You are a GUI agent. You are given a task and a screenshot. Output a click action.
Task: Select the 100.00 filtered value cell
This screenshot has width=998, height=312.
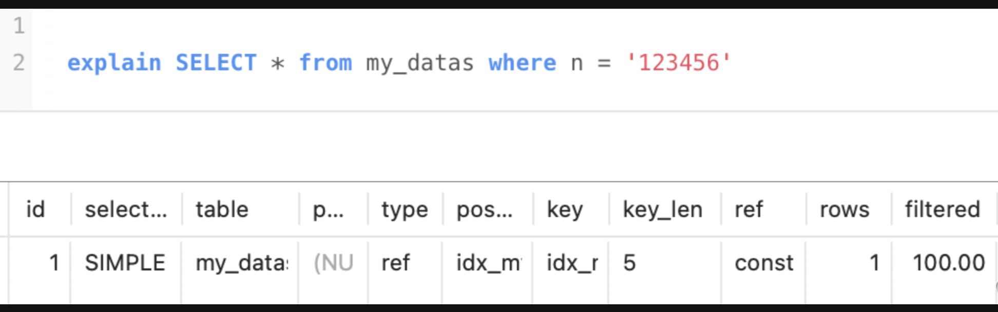[948, 263]
